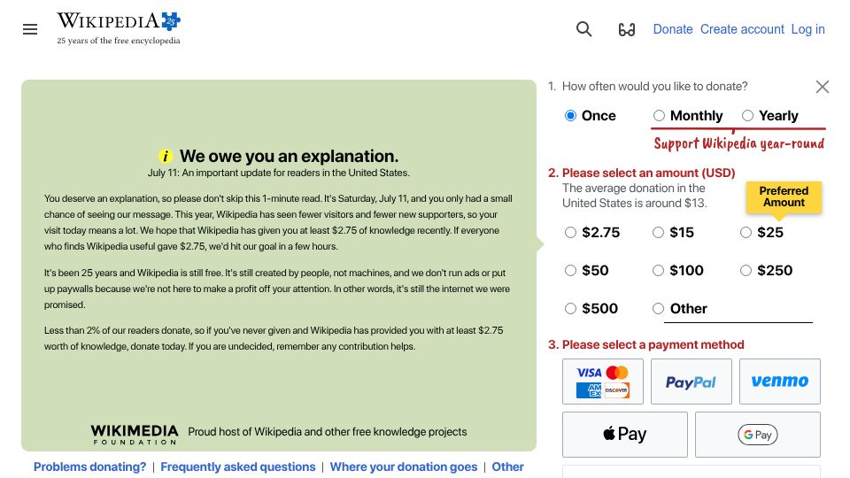Pay with the Venmo logo button
This screenshot has width=850, height=478.
tap(779, 382)
